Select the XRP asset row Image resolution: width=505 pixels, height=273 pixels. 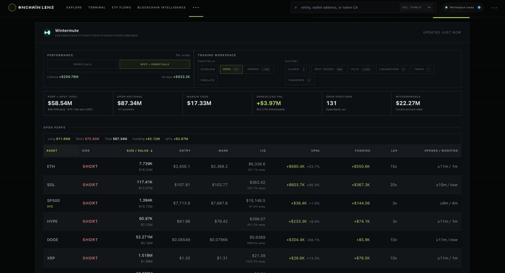pyautogui.click(x=252, y=258)
